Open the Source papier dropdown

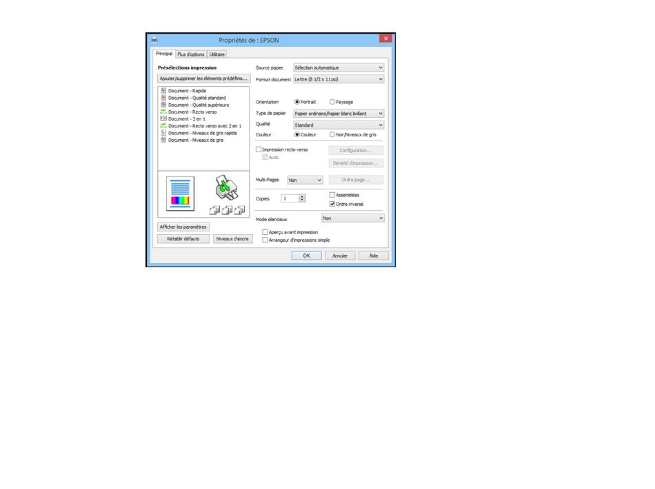339,67
